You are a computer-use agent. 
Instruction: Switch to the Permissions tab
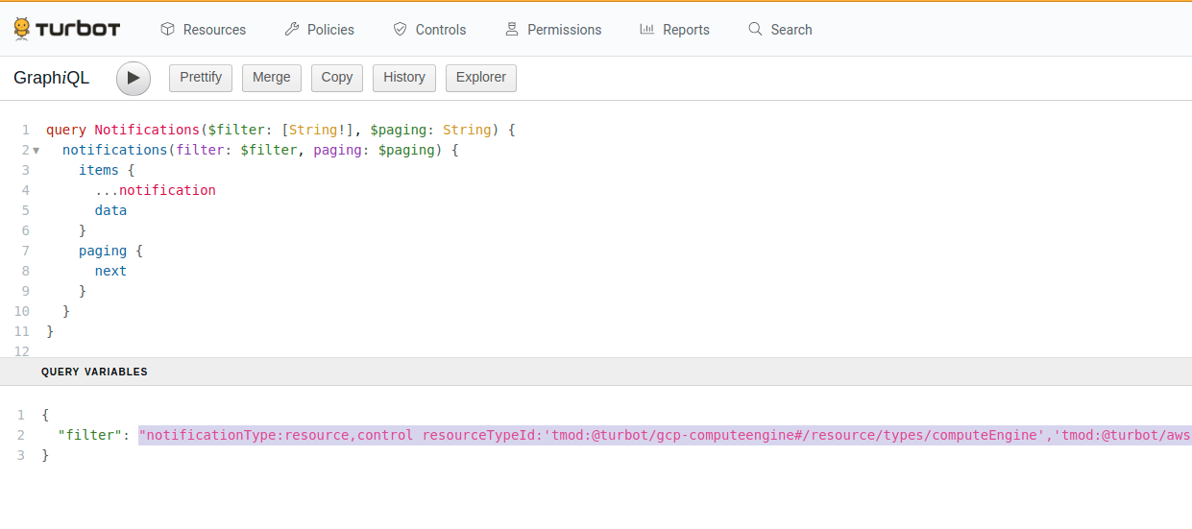[x=553, y=30]
